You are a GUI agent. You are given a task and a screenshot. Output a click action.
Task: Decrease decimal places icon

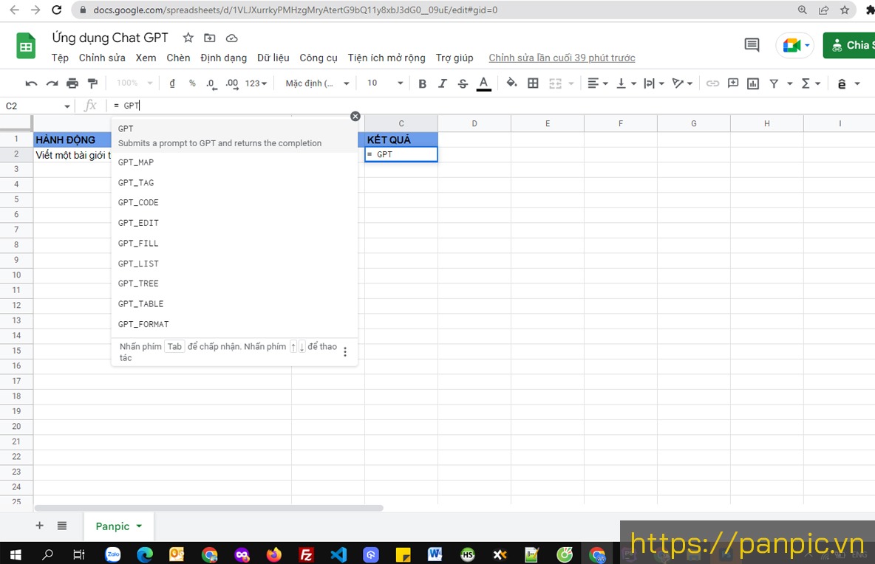click(211, 83)
